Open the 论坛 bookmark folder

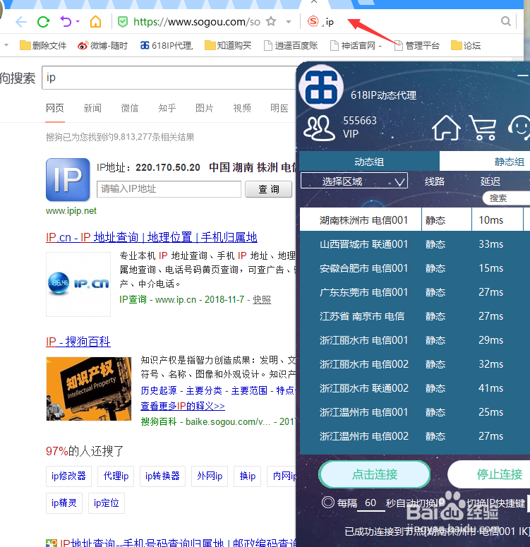pyautogui.click(x=466, y=45)
